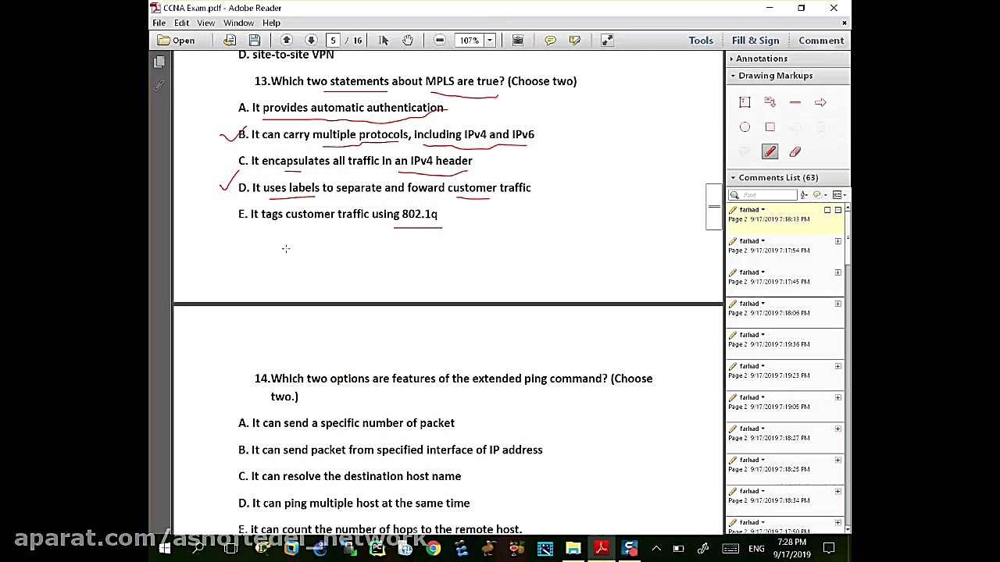Open the Tools pane
This screenshot has width=1000, height=562.
(701, 41)
